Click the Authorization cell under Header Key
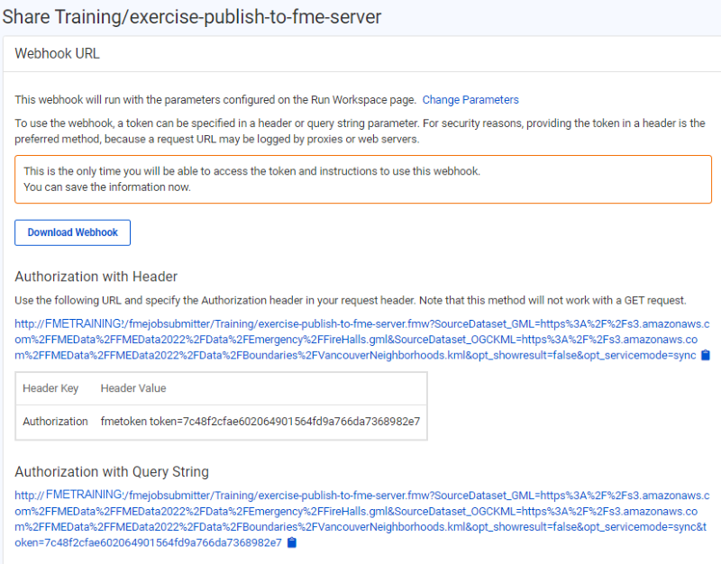 pos(54,421)
